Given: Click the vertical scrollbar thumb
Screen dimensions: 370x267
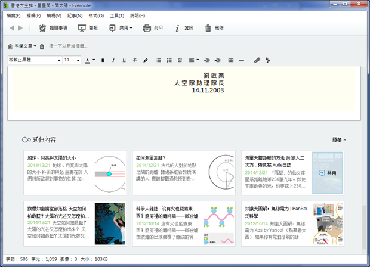Looking at the screenshot, I should 364,228.
